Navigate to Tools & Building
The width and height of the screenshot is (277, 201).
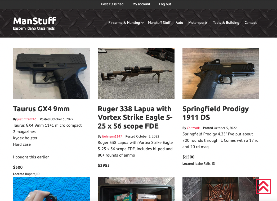226,22
